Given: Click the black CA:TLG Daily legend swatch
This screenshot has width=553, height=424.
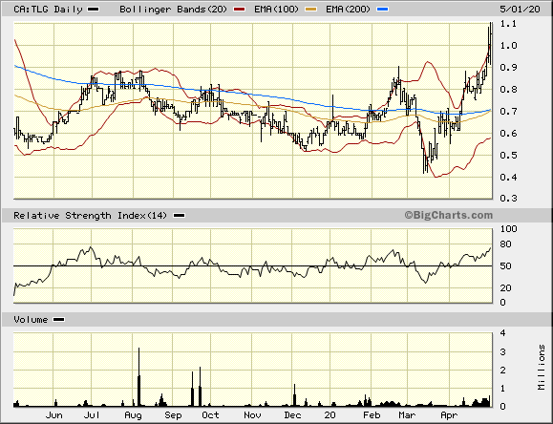Looking at the screenshot, I should tap(93, 10).
